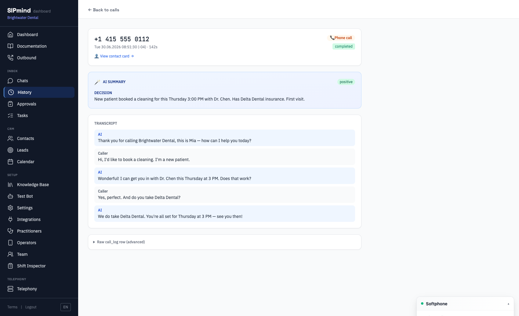This screenshot has width=519, height=316.
Task: Click the green Softphone status dot
Action: (x=422, y=304)
